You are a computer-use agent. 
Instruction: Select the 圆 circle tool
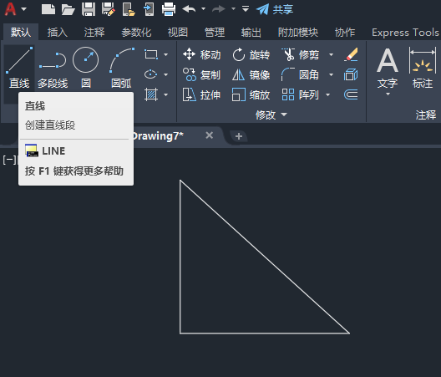[x=86, y=68]
